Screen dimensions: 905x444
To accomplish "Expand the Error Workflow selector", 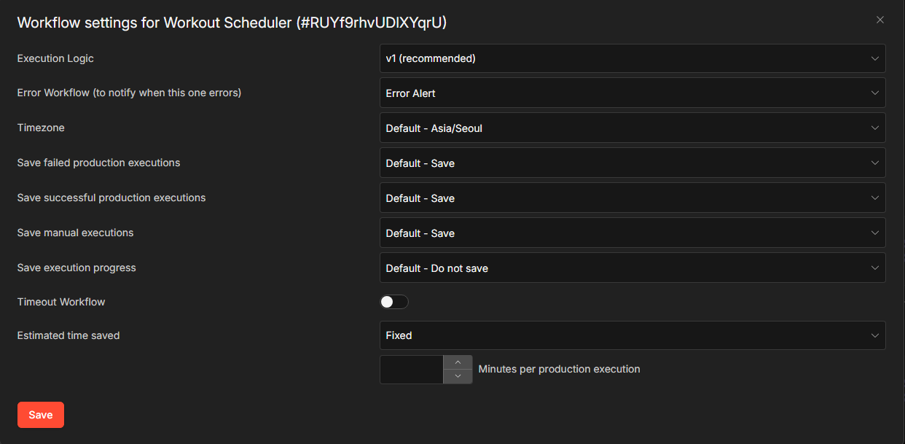I will click(632, 93).
